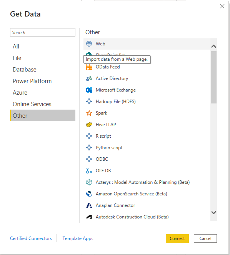Open the Online Services category
The width and height of the screenshot is (230, 255).
(32, 104)
